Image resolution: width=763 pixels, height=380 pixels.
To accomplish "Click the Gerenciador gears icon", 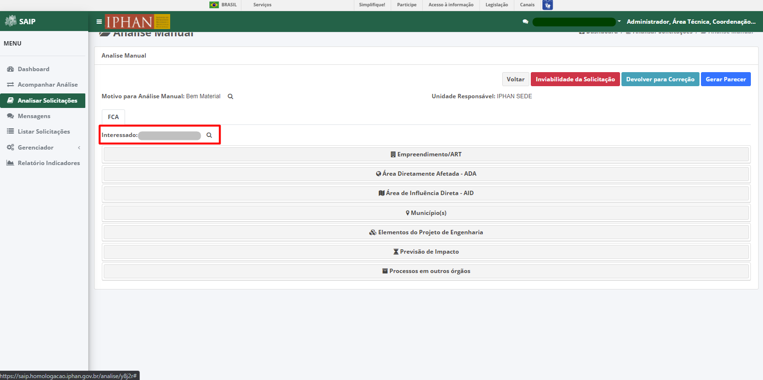I will click(10, 147).
